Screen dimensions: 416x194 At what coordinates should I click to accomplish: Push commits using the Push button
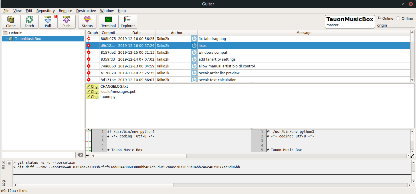coord(66,22)
